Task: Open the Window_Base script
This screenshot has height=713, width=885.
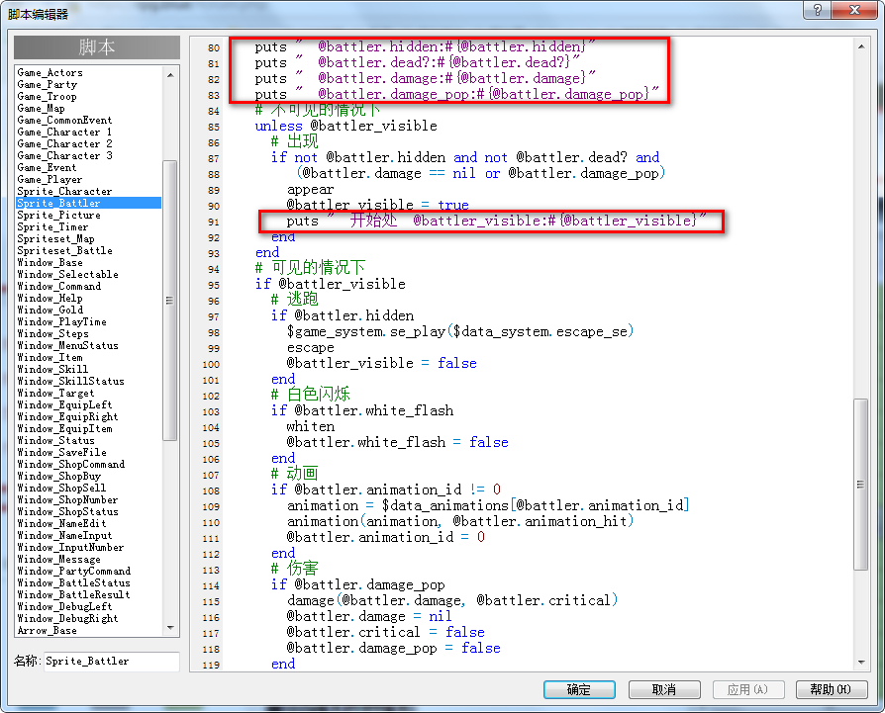Action: tap(50, 263)
